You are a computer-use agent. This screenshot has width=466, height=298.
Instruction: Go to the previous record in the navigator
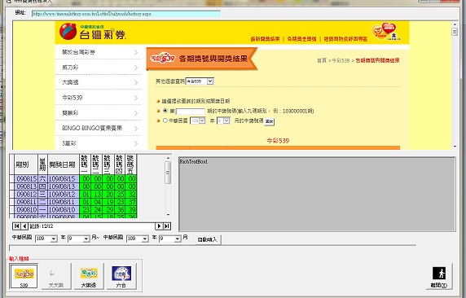tap(24, 226)
